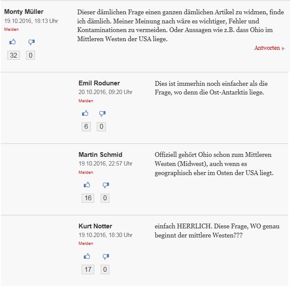Click Melden under Kurt Notter
Viewport: 290px width, 286px height.
click(x=86, y=244)
